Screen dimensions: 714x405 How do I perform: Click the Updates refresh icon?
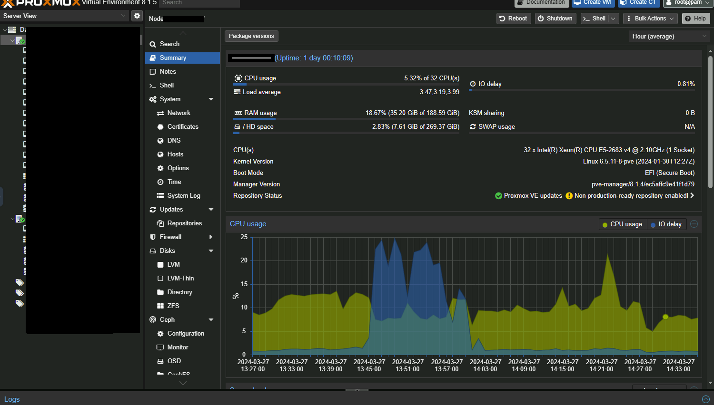153,210
